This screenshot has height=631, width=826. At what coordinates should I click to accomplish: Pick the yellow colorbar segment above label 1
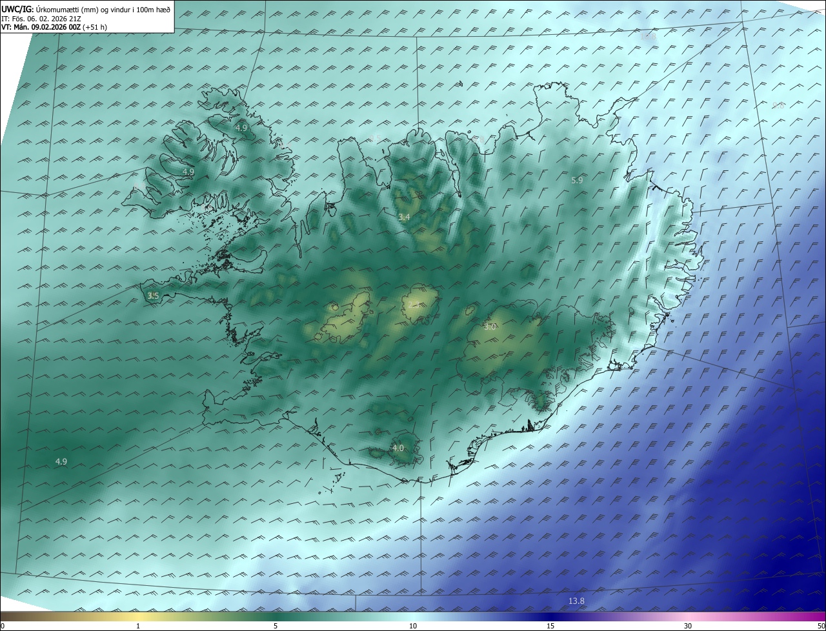(138, 616)
